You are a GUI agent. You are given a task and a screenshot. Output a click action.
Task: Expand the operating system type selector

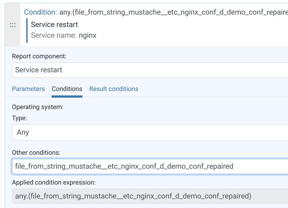pos(149,132)
